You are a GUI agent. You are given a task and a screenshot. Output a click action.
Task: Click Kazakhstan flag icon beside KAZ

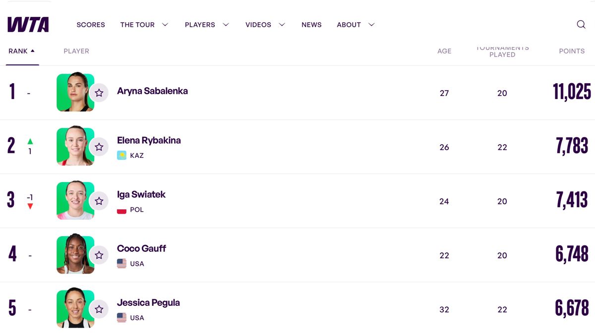pyautogui.click(x=121, y=155)
